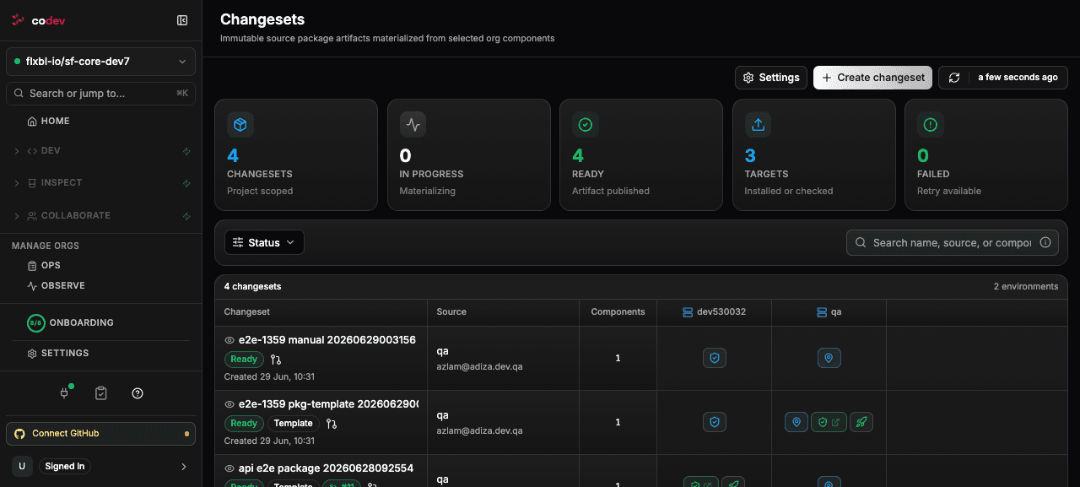Click Create changeset button

point(872,78)
